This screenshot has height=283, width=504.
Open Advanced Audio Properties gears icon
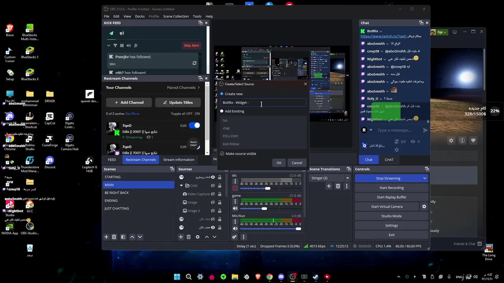(x=234, y=237)
